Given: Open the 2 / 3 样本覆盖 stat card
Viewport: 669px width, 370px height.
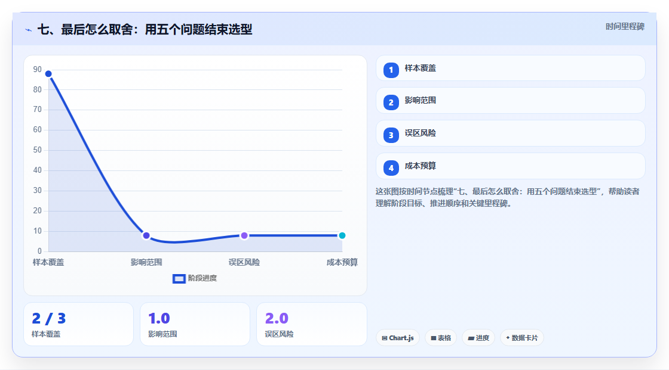Looking at the screenshot, I should click(78, 325).
